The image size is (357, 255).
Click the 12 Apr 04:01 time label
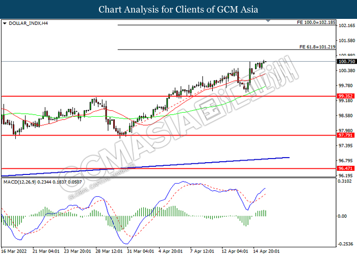click(235, 251)
